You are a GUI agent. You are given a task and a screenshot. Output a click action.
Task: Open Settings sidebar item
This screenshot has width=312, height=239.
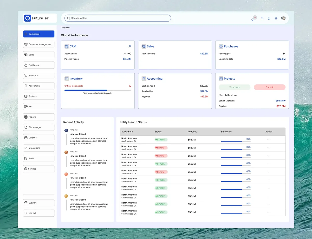(39, 169)
